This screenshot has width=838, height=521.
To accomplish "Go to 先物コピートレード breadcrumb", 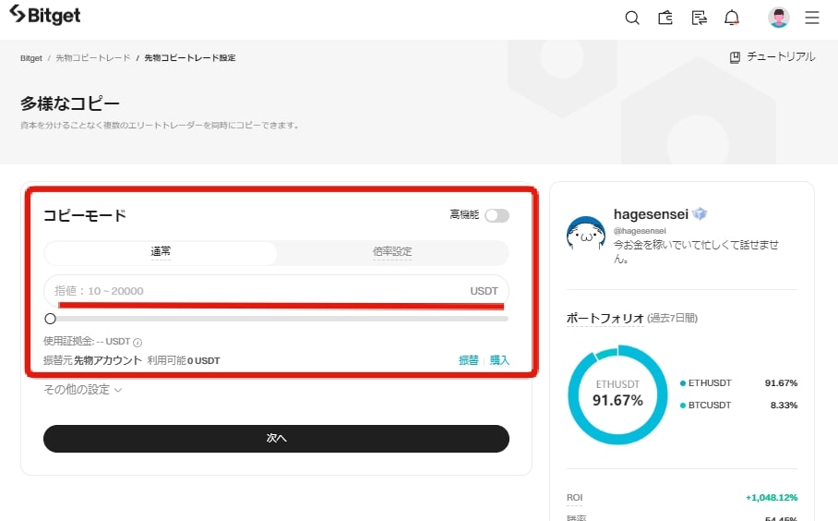I will [93, 58].
